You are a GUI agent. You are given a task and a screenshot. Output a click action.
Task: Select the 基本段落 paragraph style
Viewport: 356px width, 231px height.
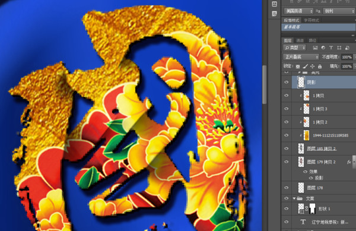(318, 27)
